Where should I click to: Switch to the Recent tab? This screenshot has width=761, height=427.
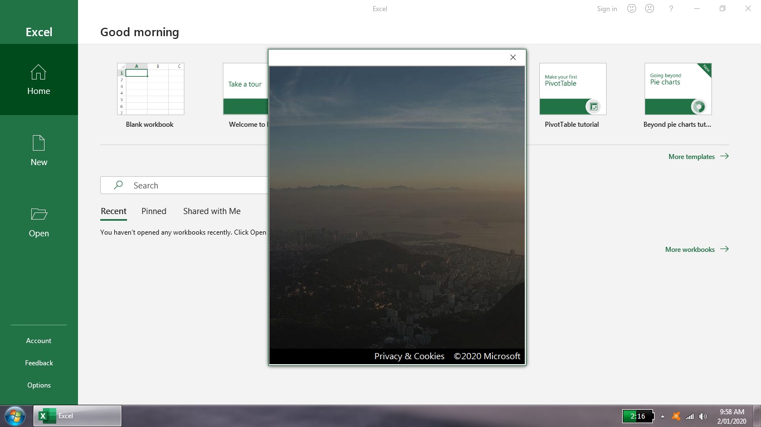pos(114,211)
